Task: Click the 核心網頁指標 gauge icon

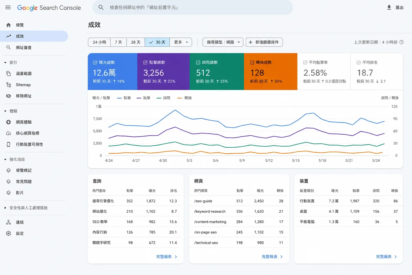Action: pyautogui.click(x=9, y=133)
